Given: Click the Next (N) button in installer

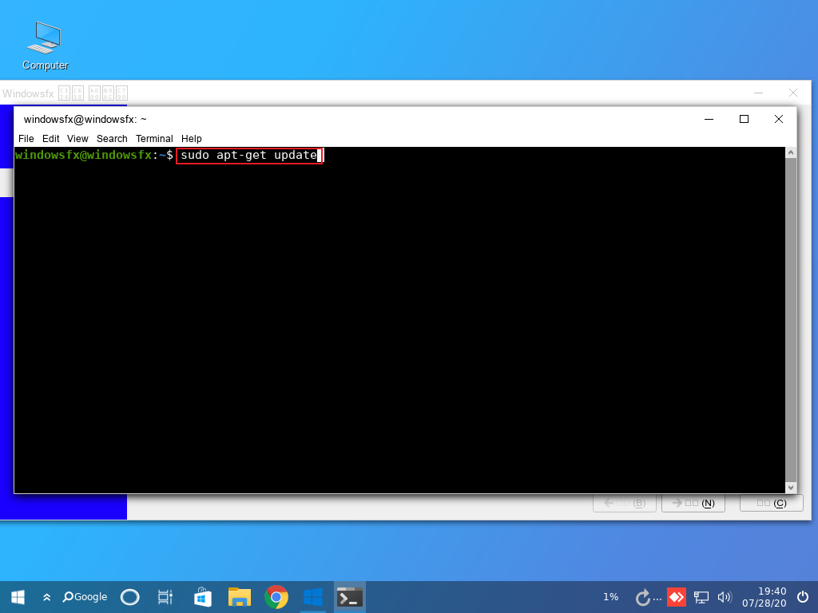Looking at the screenshot, I should (x=693, y=503).
